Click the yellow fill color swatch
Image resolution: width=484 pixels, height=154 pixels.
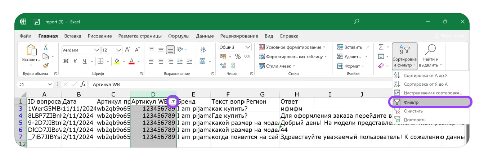pyautogui.click(x=116, y=61)
